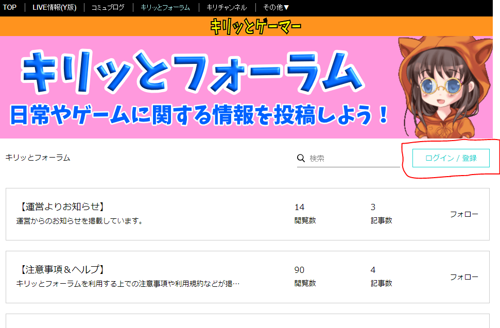Open LIVE情報(Y版) menu item
The height and width of the screenshot is (328, 500).
pos(55,7)
